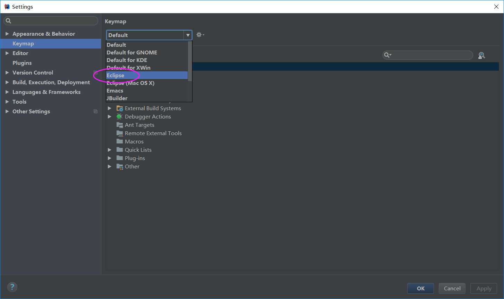Click the Debugger Actions label
Screen dimensions: 504x299
(148, 117)
